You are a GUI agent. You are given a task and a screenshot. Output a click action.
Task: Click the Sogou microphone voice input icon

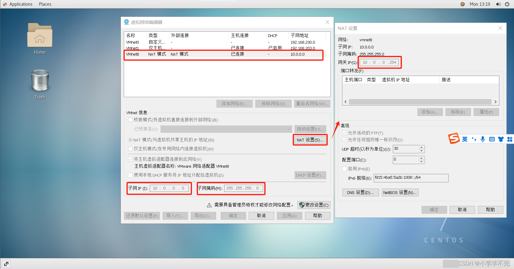coord(483,139)
